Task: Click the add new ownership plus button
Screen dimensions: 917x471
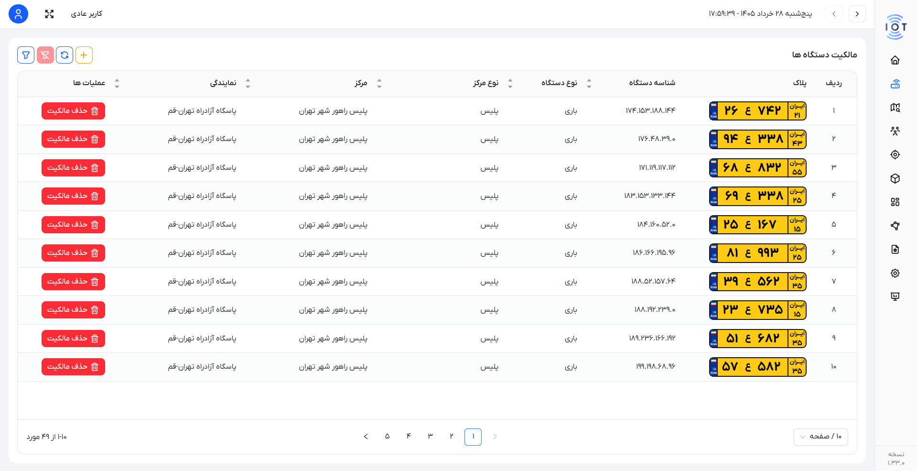Action: pos(84,55)
